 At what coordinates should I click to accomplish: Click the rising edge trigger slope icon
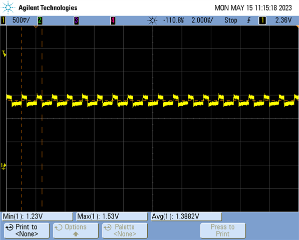tap(249, 20)
